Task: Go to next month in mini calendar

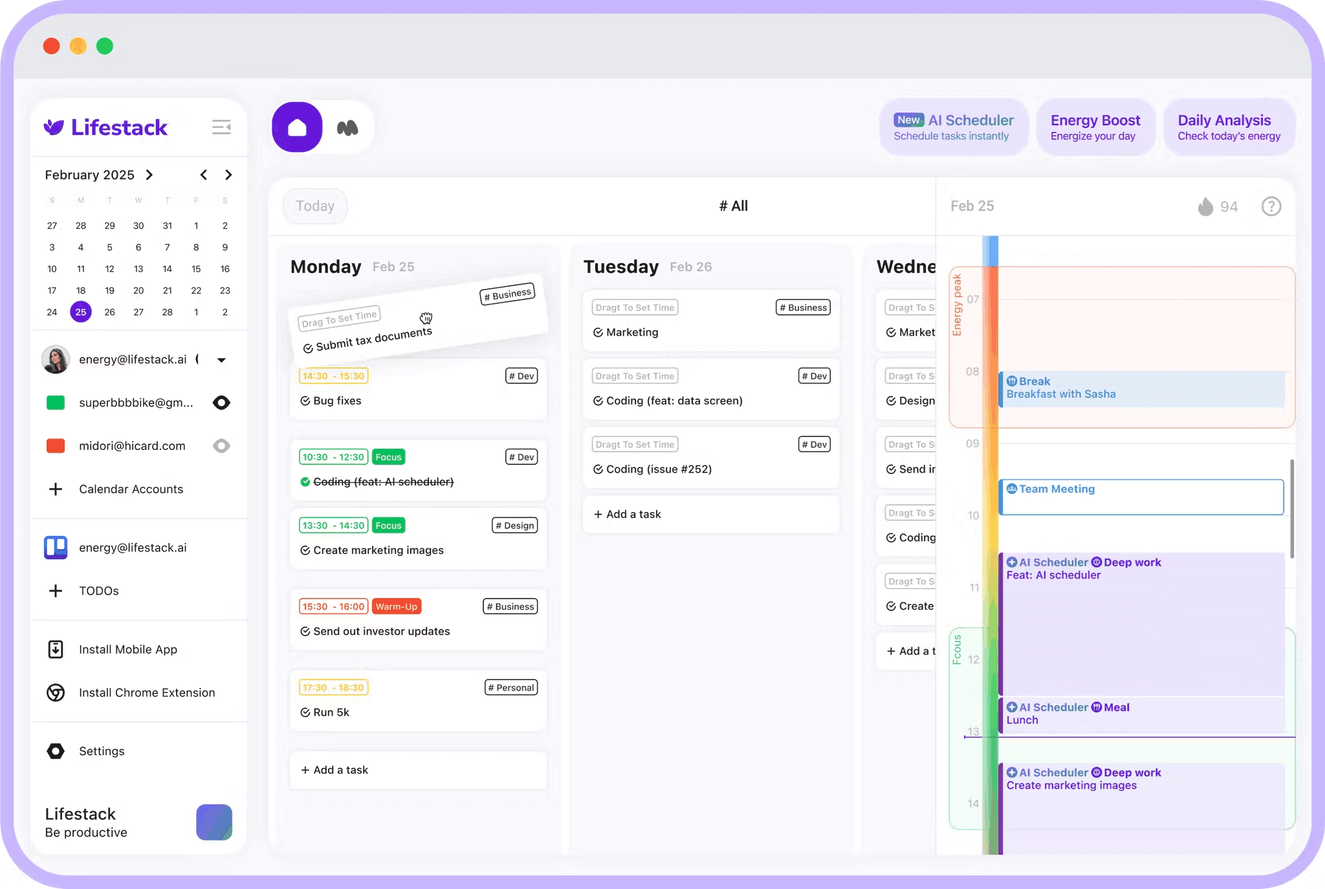Action: [228, 175]
